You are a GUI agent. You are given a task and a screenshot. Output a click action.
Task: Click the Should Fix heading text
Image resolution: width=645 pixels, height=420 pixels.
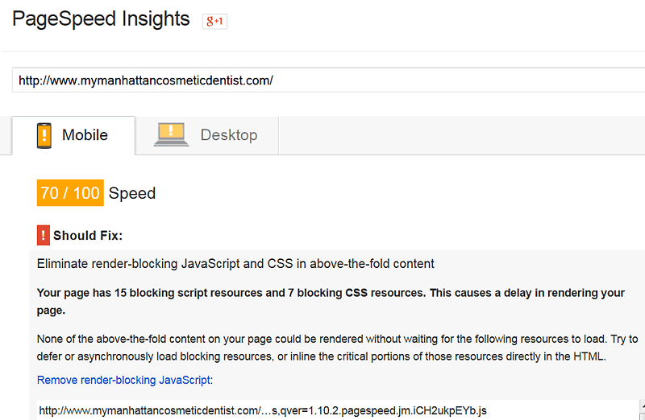coord(88,236)
